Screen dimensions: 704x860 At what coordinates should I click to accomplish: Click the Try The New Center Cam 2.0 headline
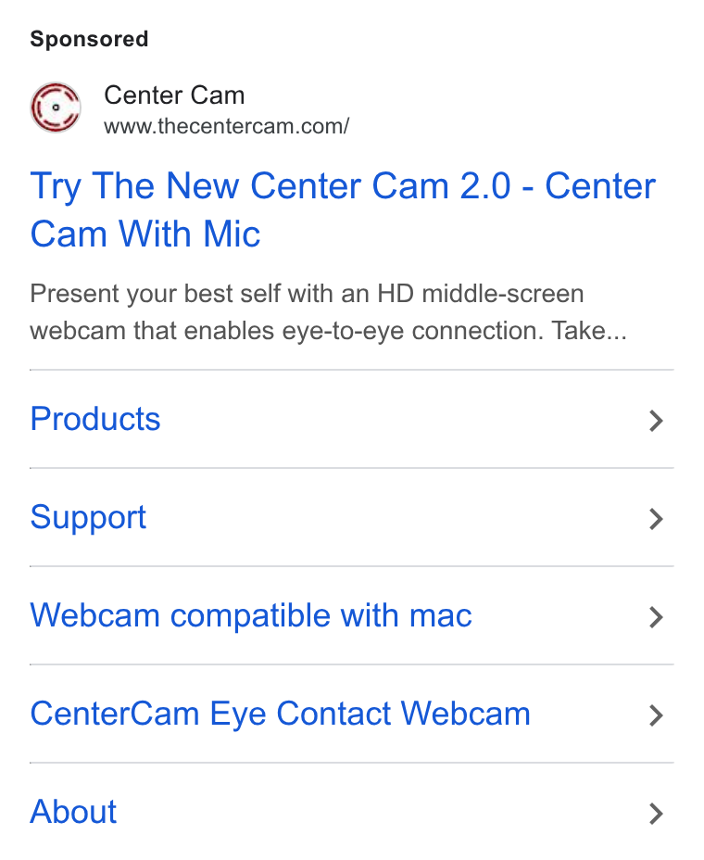[x=343, y=209]
